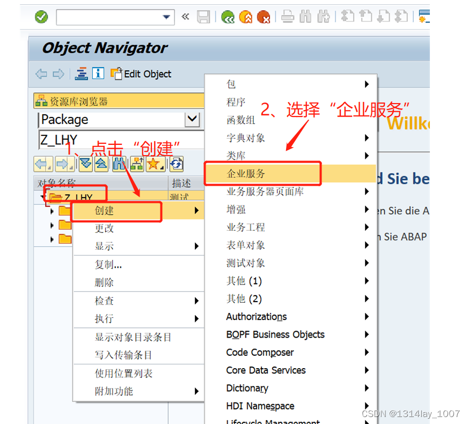This screenshot has width=468, height=424.
Task: Open the 测试对象 submenu
Action: click(x=291, y=263)
